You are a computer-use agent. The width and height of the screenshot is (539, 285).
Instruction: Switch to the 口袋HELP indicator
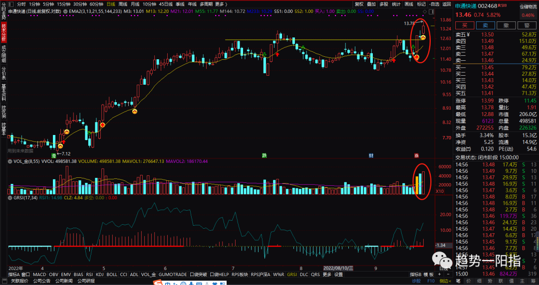tap(219, 275)
